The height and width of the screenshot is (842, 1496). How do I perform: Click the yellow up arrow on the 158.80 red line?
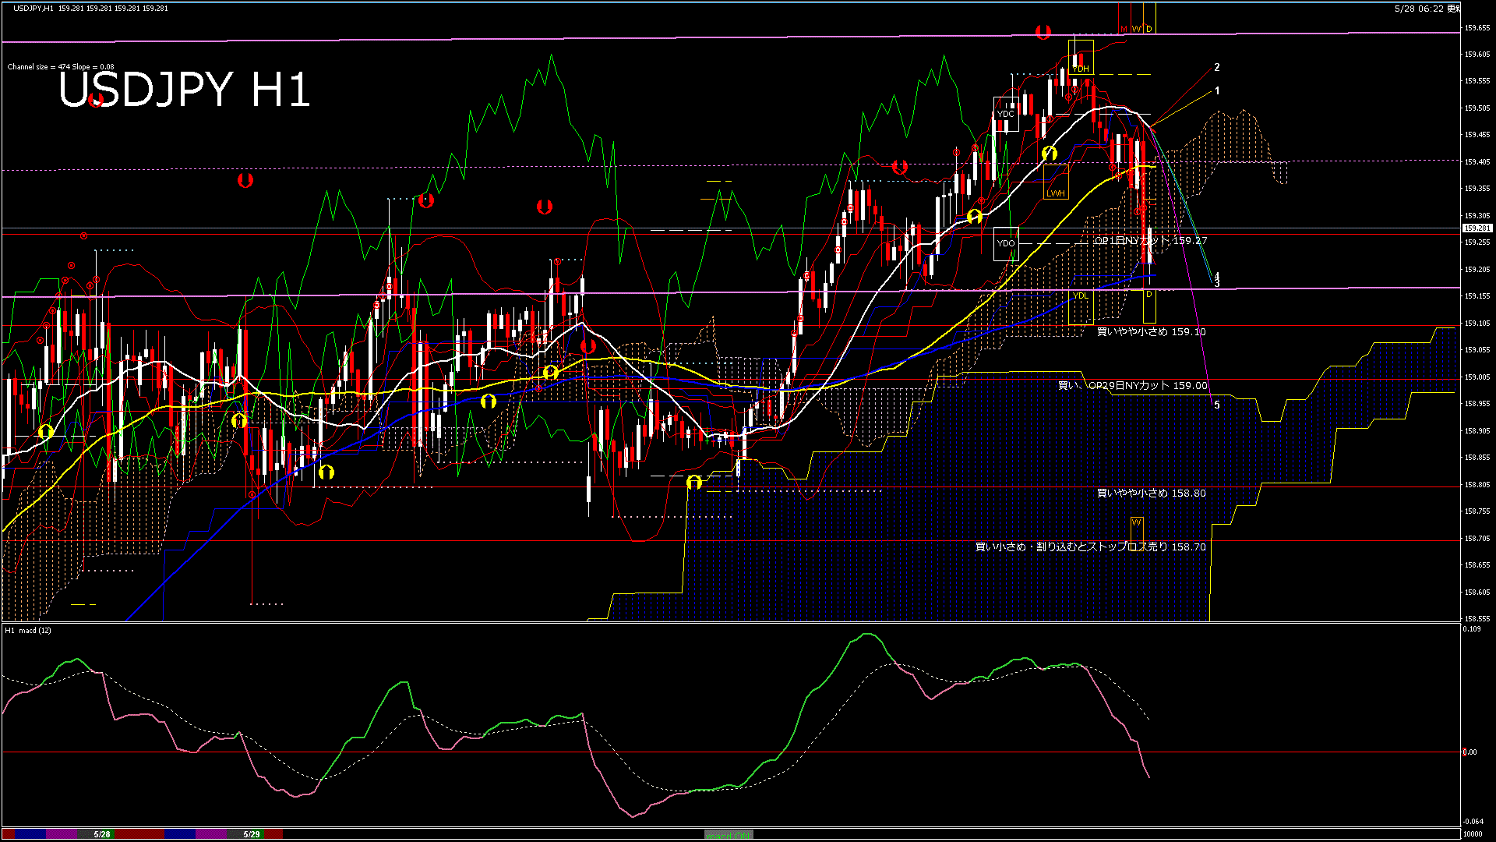click(694, 483)
